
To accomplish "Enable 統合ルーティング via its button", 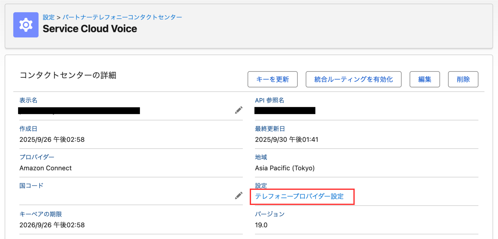I will [x=353, y=79].
